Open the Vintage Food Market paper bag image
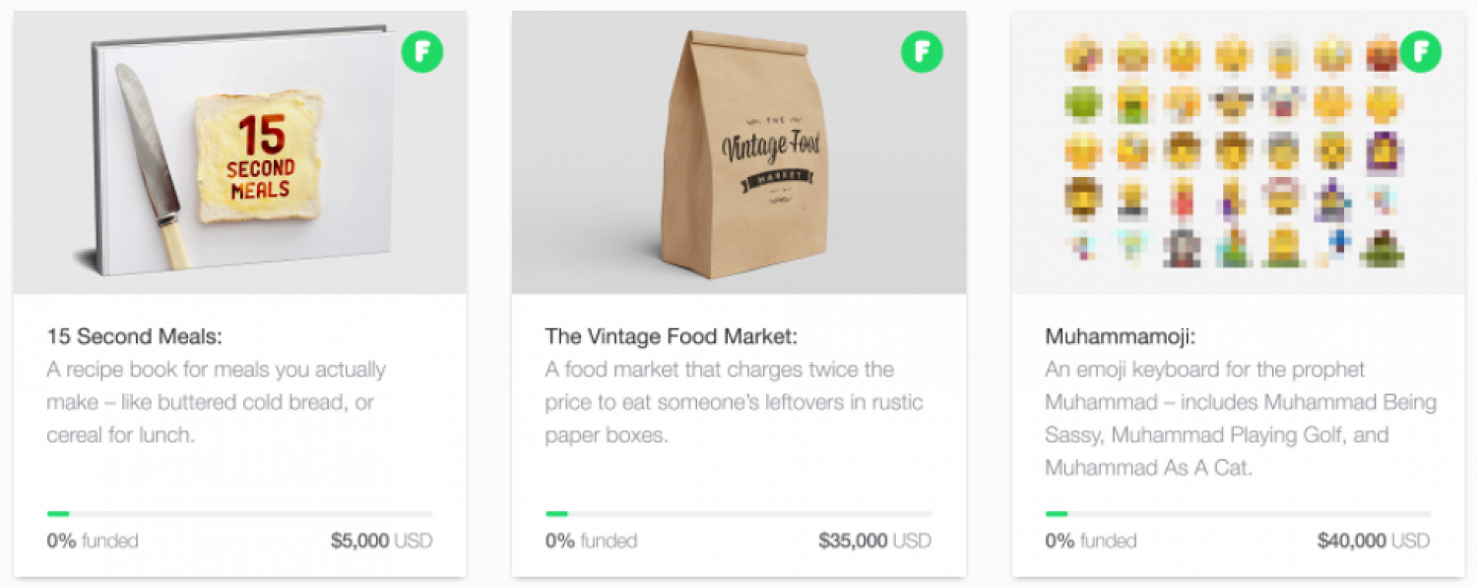1477x586 pixels. tap(738, 152)
